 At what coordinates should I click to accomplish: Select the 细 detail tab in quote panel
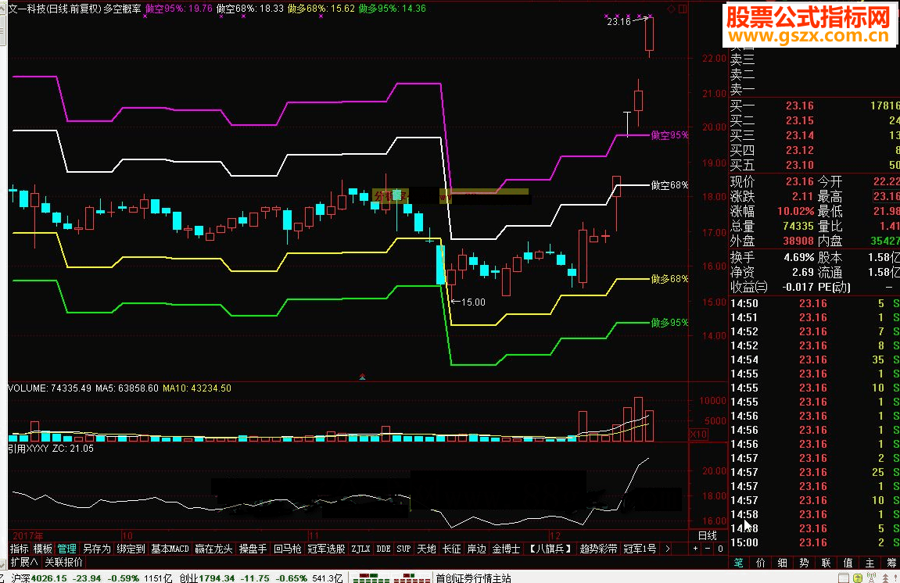[783, 563]
